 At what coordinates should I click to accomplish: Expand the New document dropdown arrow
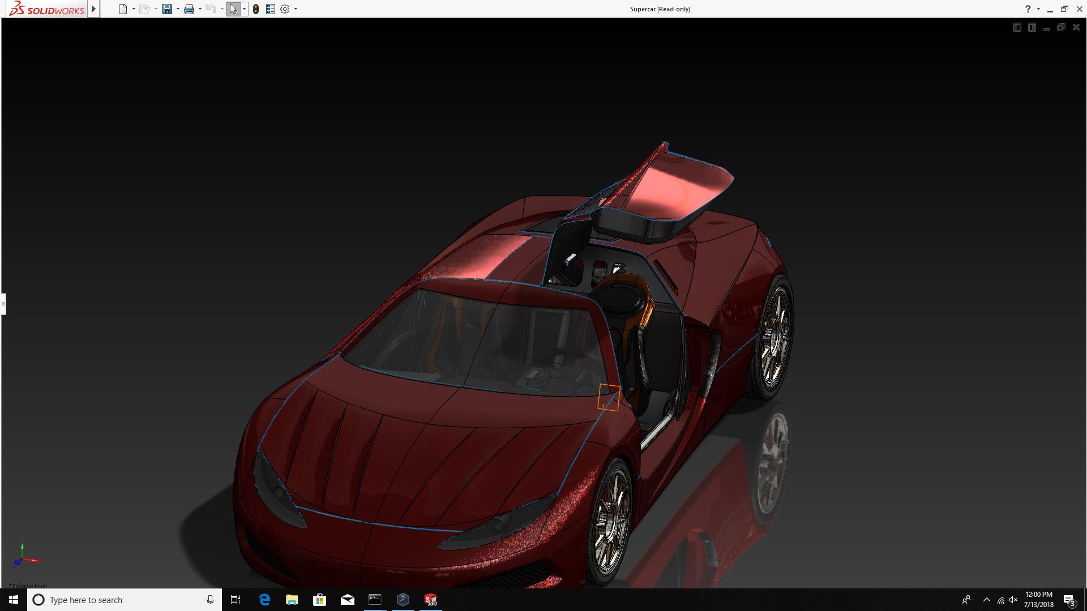pyautogui.click(x=134, y=9)
